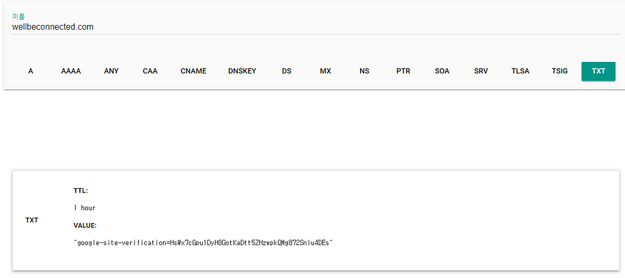Select the TSIG record type
625x278 pixels.
click(x=559, y=71)
